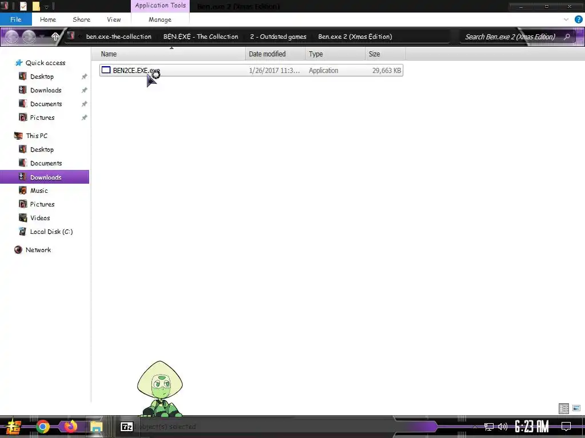Click the 29,663 KB size cell
Screen dimensions: 585x438
coord(387,70)
